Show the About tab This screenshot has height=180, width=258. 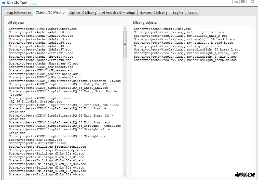pyautogui.click(x=192, y=13)
